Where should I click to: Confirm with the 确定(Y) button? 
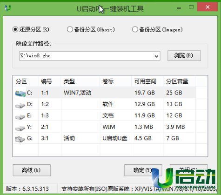coord(143,170)
